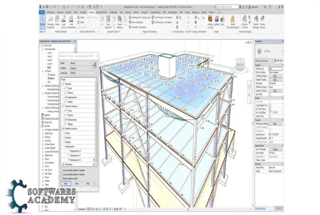320x215 pixels.
Task: Enable Local coordinate system for members
Action: coord(61,170)
